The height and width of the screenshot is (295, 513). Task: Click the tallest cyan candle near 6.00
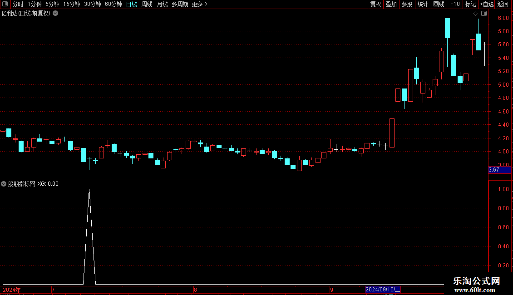pyautogui.click(x=447, y=28)
